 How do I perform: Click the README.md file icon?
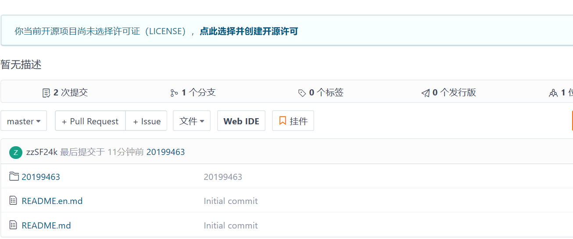point(14,225)
